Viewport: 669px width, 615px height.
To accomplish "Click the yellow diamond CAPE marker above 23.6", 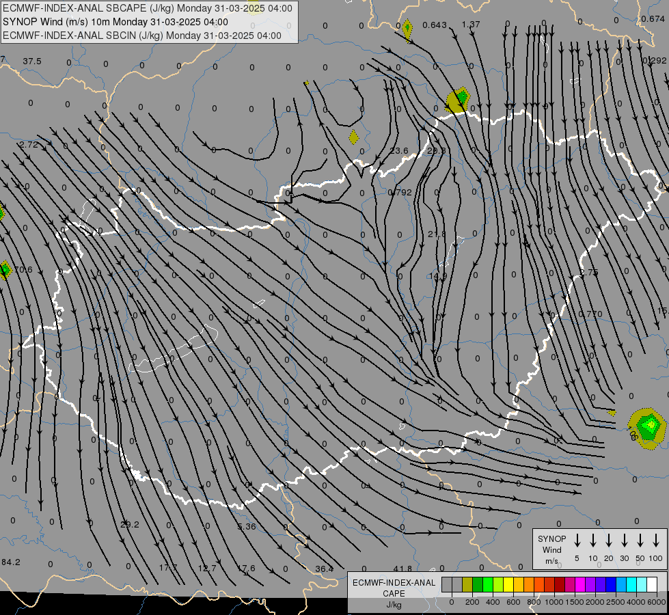I will (x=354, y=137).
